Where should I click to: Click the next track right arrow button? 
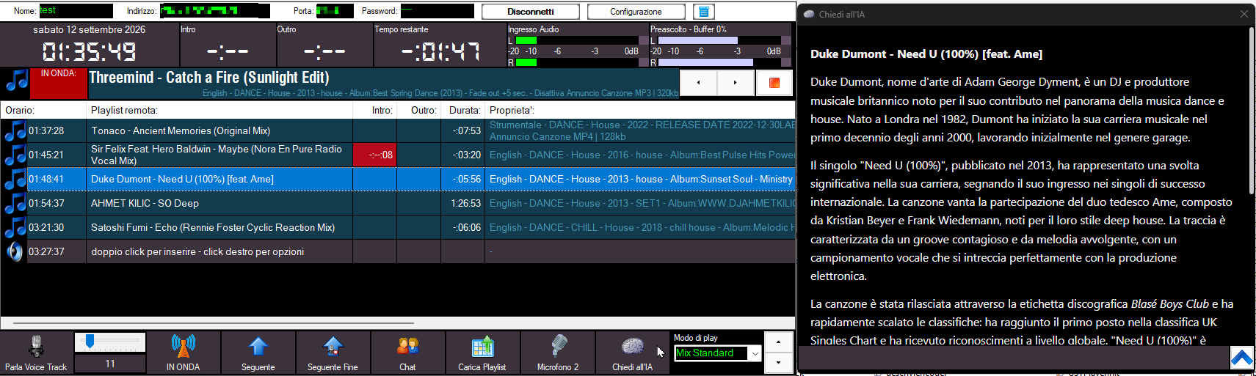coord(736,82)
